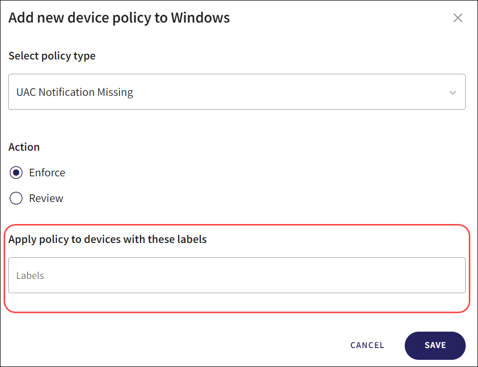The height and width of the screenshot is (367, 478).
Task: Click 'Apply policy to devices with these labels' heading
Action: [x=108, y=239]
